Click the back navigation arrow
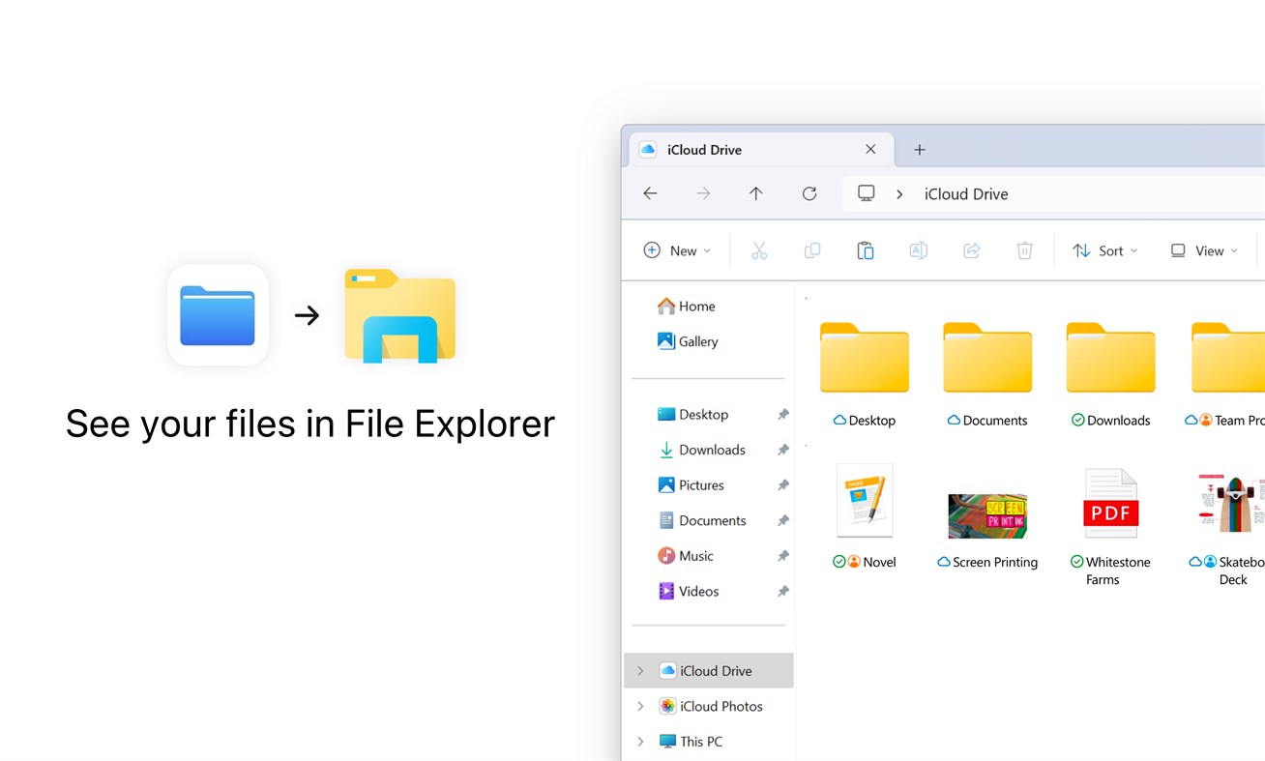 [650, 192]
